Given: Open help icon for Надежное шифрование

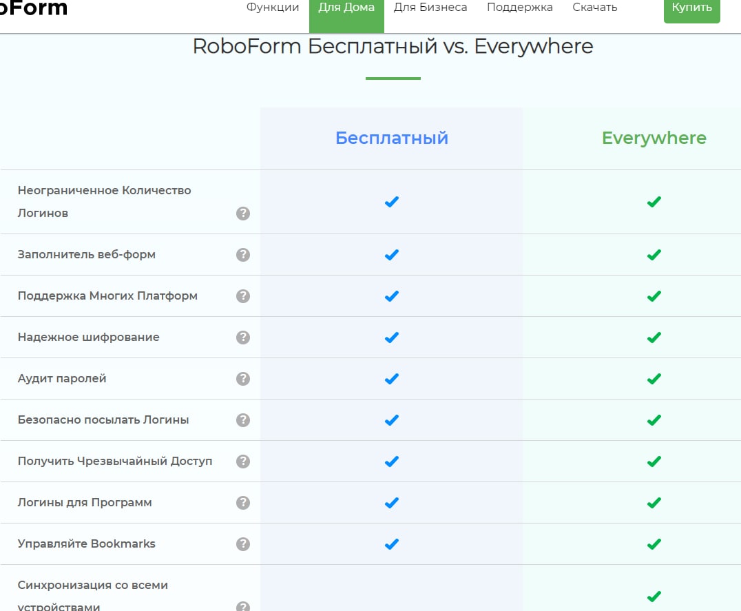Looking at the screenshot, I should [243, 338].
